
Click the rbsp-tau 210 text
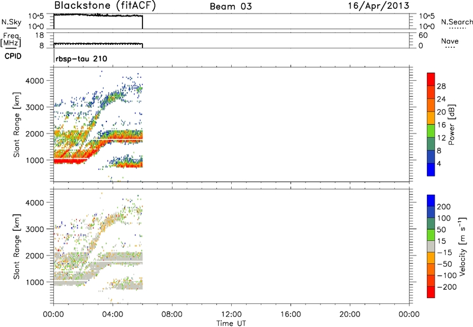[82, 58]
